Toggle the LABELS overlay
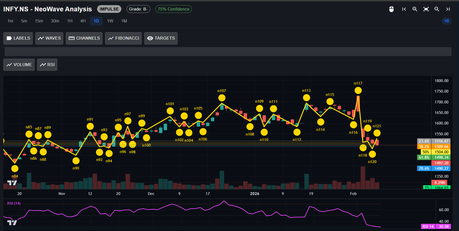Image resolution: width=459 pixels, height=231 pixels. pyautogui.click(x=18, y=38)
